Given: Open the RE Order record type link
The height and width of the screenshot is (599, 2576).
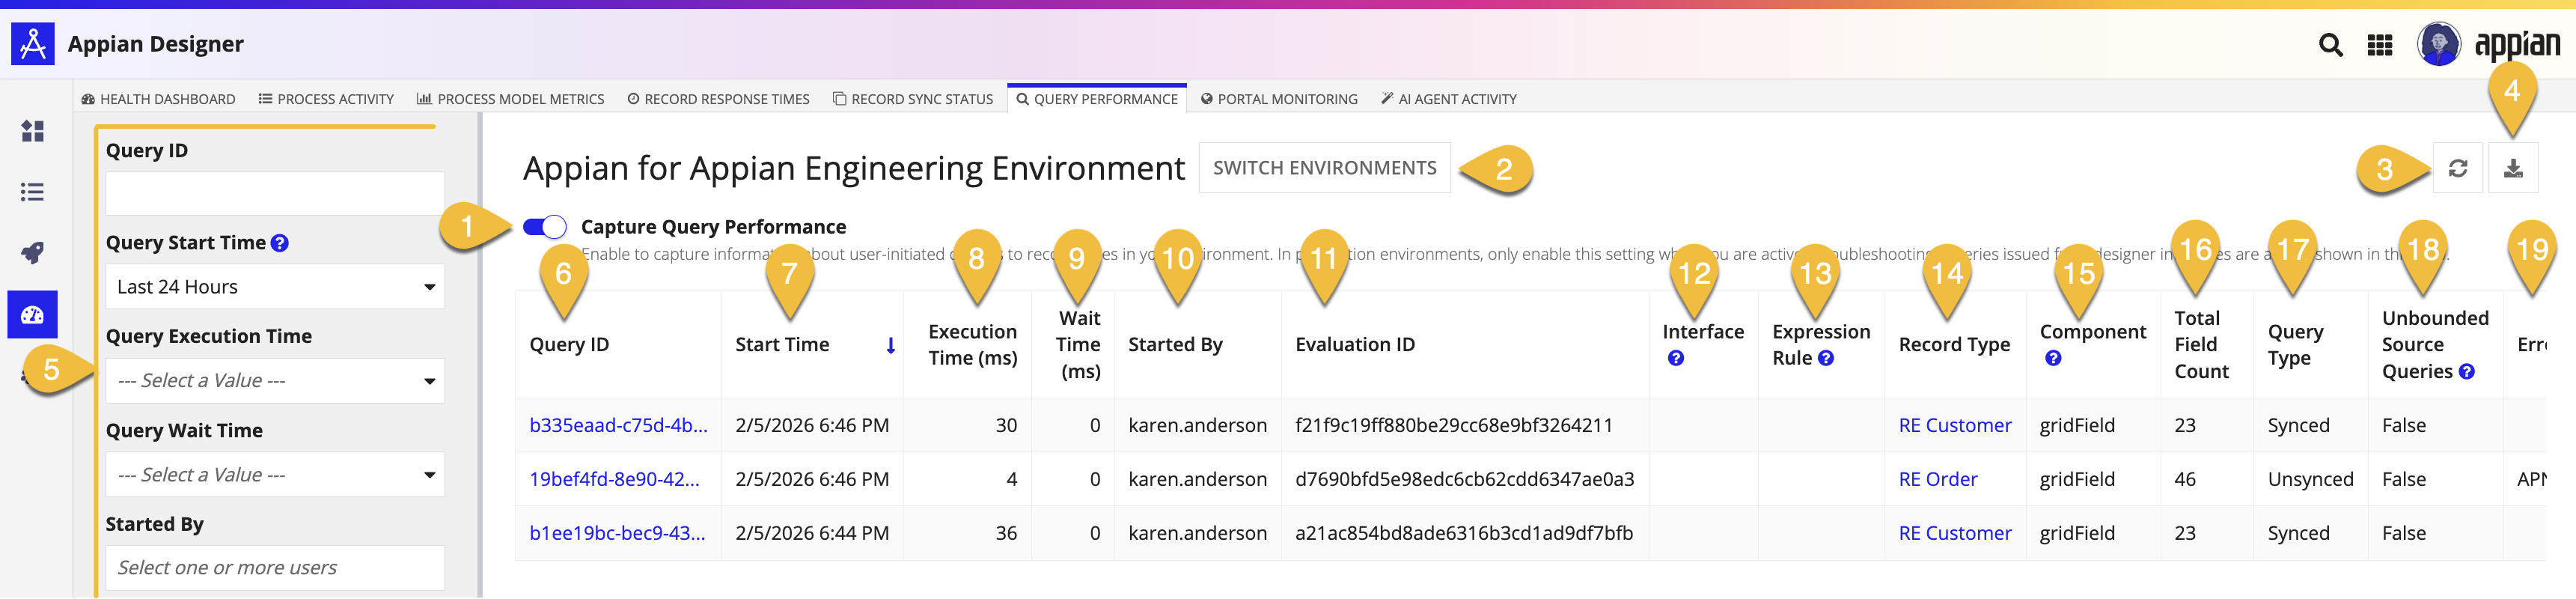Looking at the screenshot, I should (x=1938, y=479).
